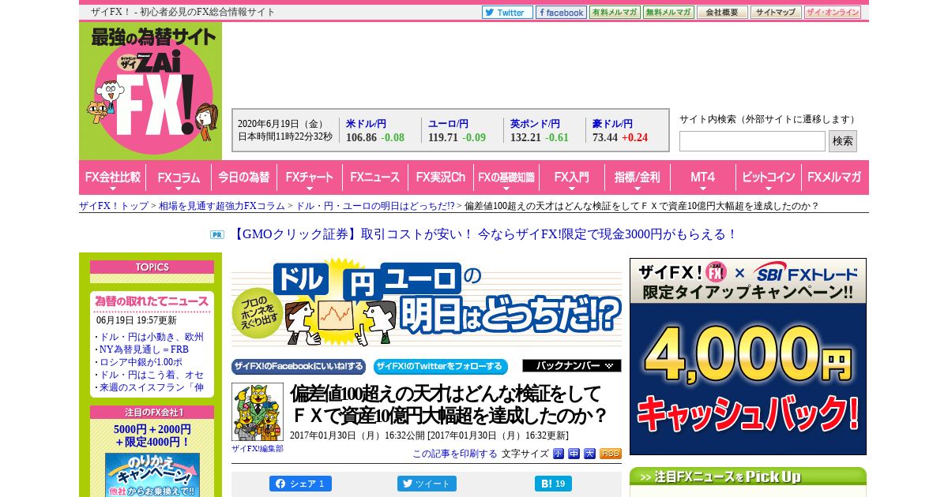The image size is (948, 497).
Task: Click the 為替の取れたてニュース heading
Action: pyautogui.click(x=152, y=301)
